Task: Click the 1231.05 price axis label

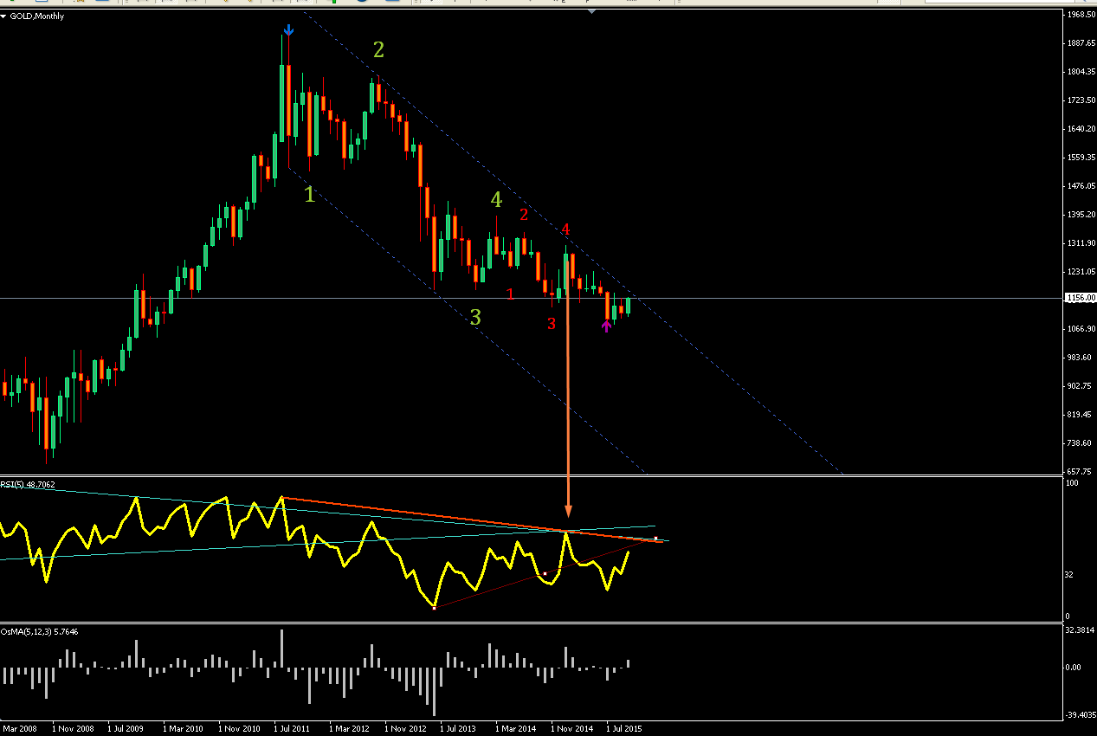Action: point(1081,272)
